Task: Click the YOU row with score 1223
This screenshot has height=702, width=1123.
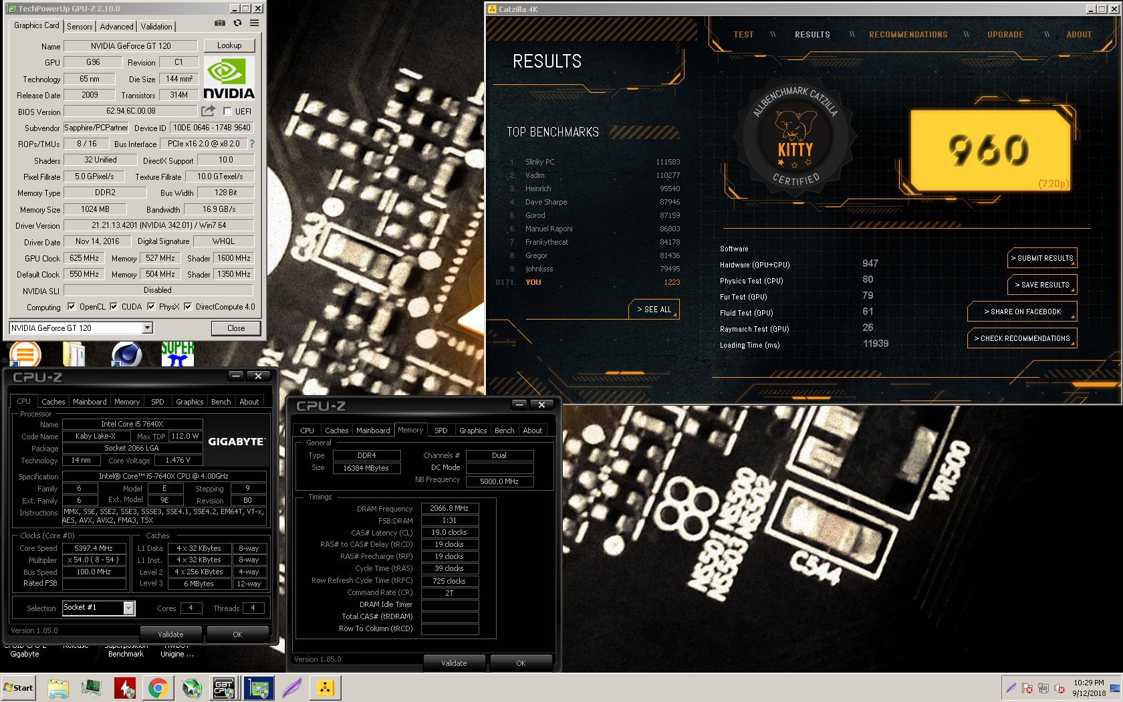Action: (x=588, y=282)
